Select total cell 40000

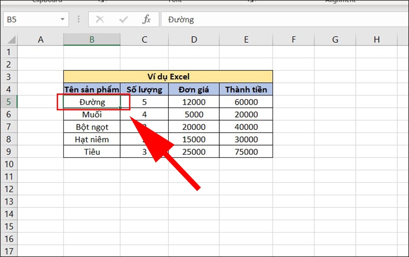tap(246, 127)
